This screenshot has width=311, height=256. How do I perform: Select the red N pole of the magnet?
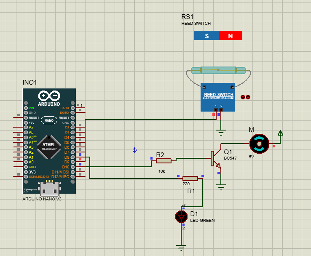231,35
